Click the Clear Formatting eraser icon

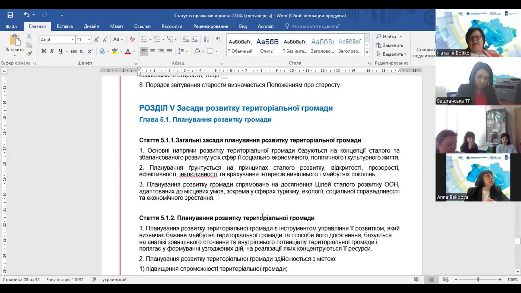coord(132,40)
